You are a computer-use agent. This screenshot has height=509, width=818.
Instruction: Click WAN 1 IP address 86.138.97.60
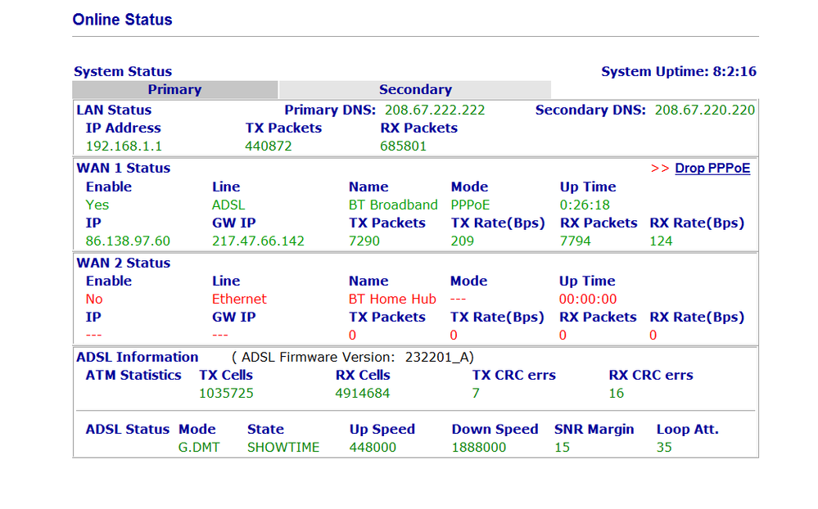(128, 241)
